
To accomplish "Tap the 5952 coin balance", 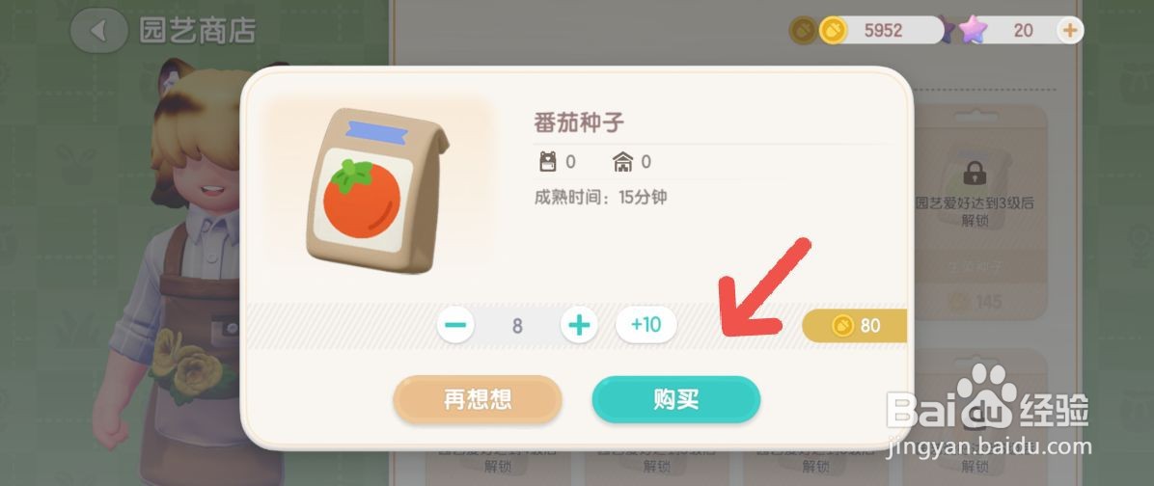I will tap(883, 30).
